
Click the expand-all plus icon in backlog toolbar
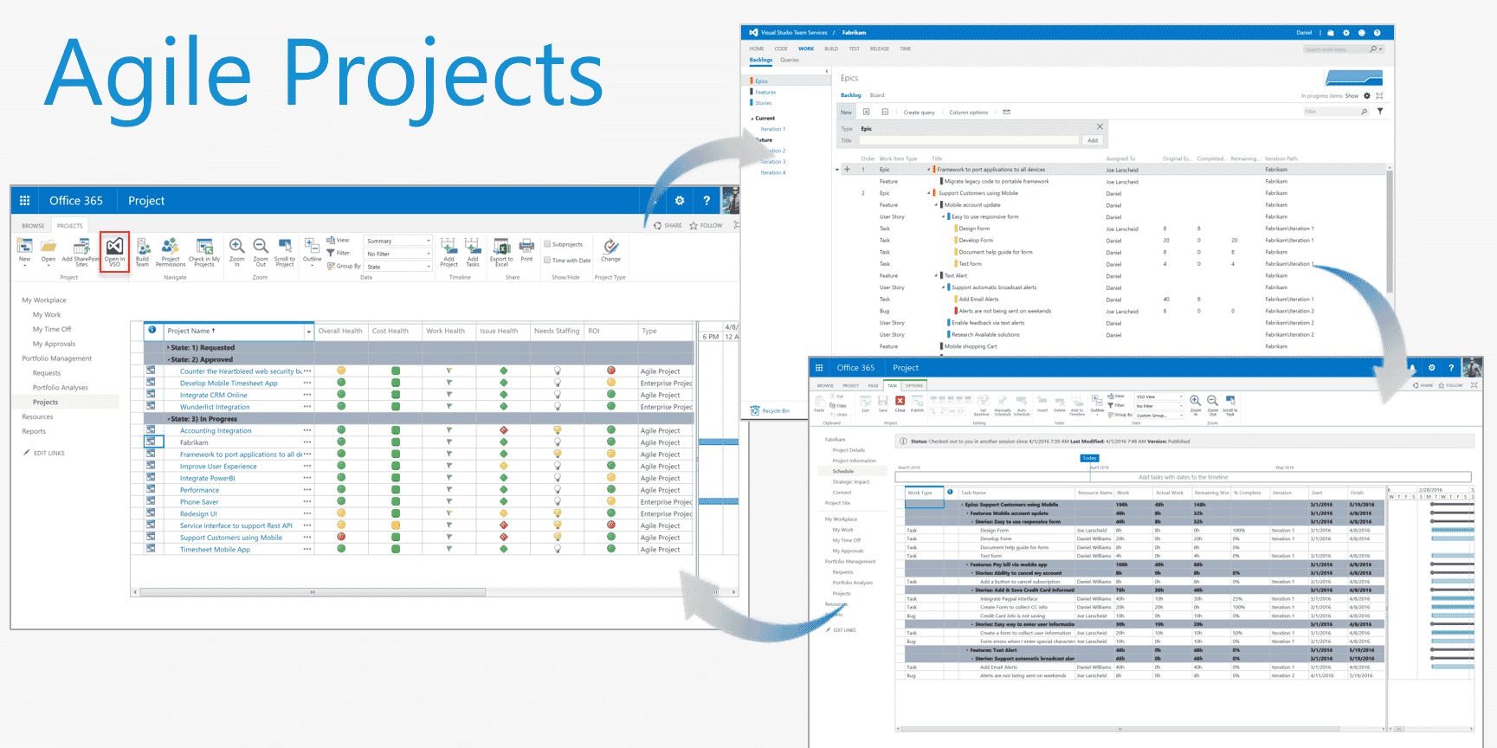tap(866, 112)
